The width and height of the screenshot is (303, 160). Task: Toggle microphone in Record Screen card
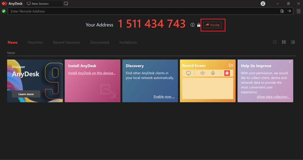pos(213,73)
